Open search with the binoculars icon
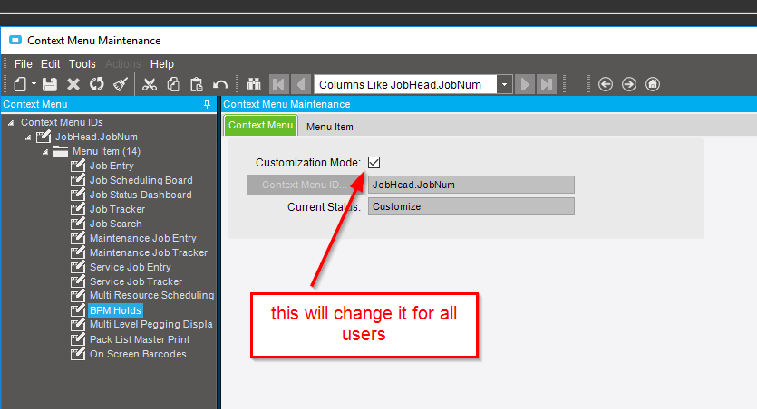Viewport: 757px width, 409px height. click(x=254, y=84)
